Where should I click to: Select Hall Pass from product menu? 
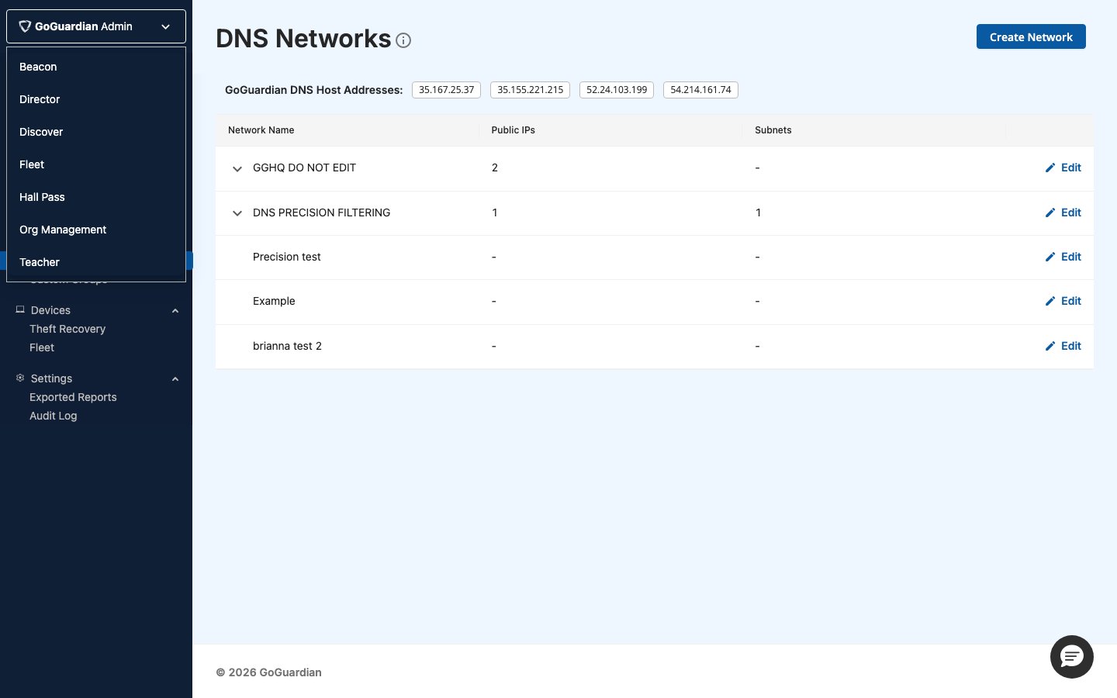pos(96,197)
